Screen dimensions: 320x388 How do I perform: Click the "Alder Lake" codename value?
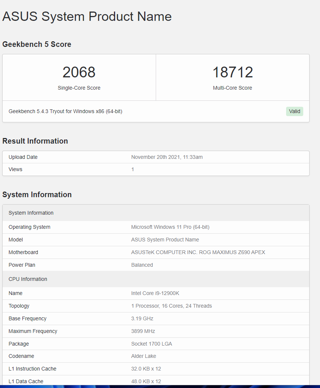(x=143, y=356)
